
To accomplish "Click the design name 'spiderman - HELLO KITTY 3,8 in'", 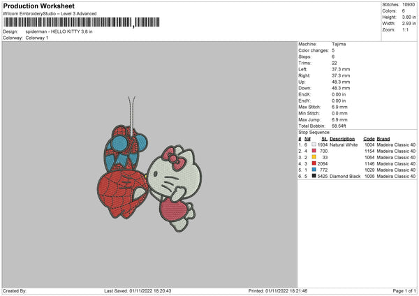I will click(59, 31).
